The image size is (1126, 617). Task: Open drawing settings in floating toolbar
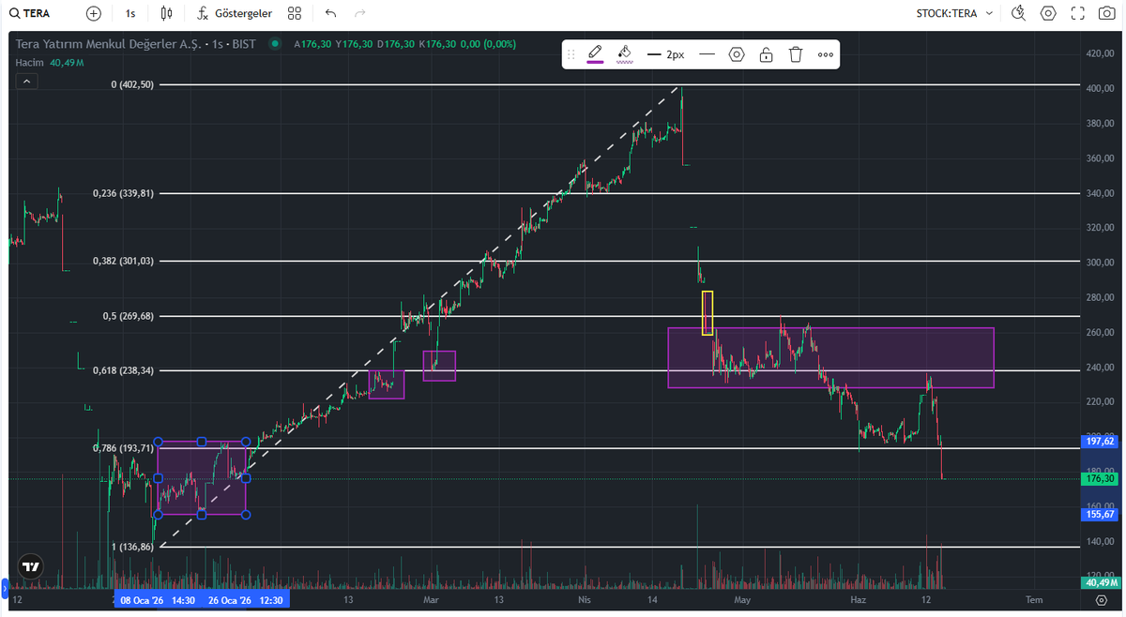tap(737, 54)
